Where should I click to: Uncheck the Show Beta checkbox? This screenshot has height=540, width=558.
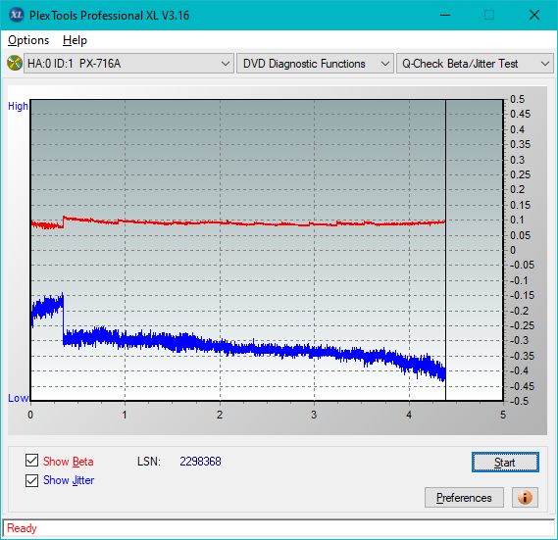click(31, 461)
